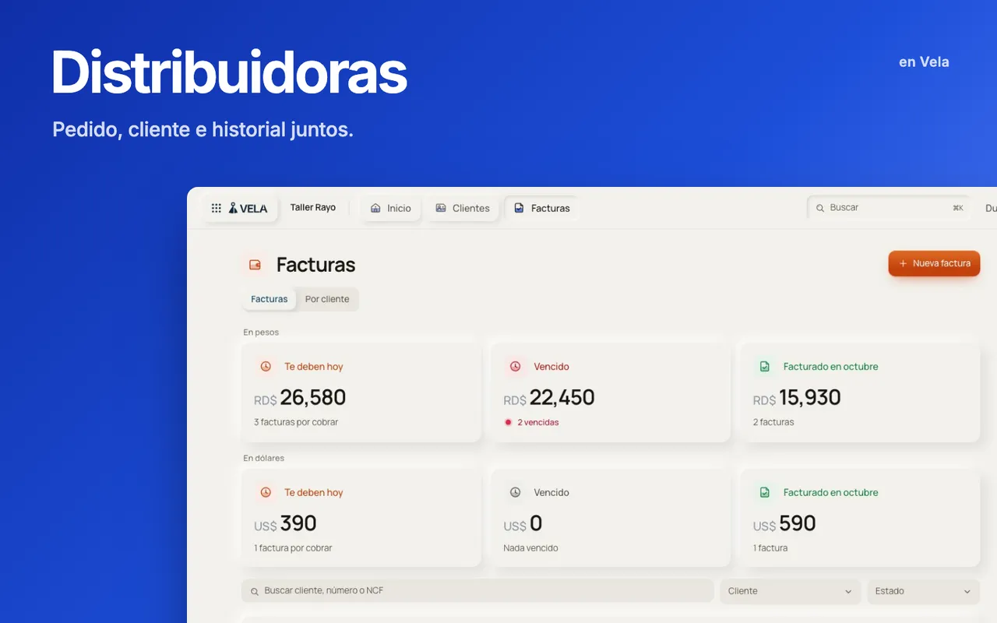Image resolution: width=997 pixels, height=623 pixels.
Task: Click the clock icon on the dollars Te deben hoy card
Action: [x=266, y=492]
